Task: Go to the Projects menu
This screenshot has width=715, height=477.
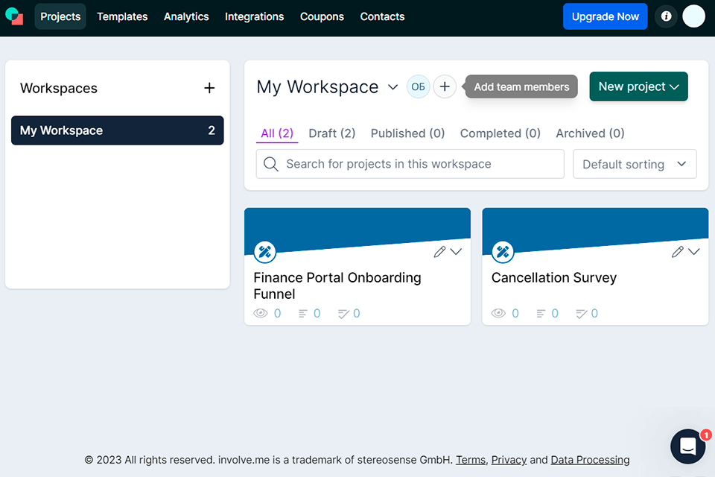Action: pyautogui.click(x=60, y=16)
